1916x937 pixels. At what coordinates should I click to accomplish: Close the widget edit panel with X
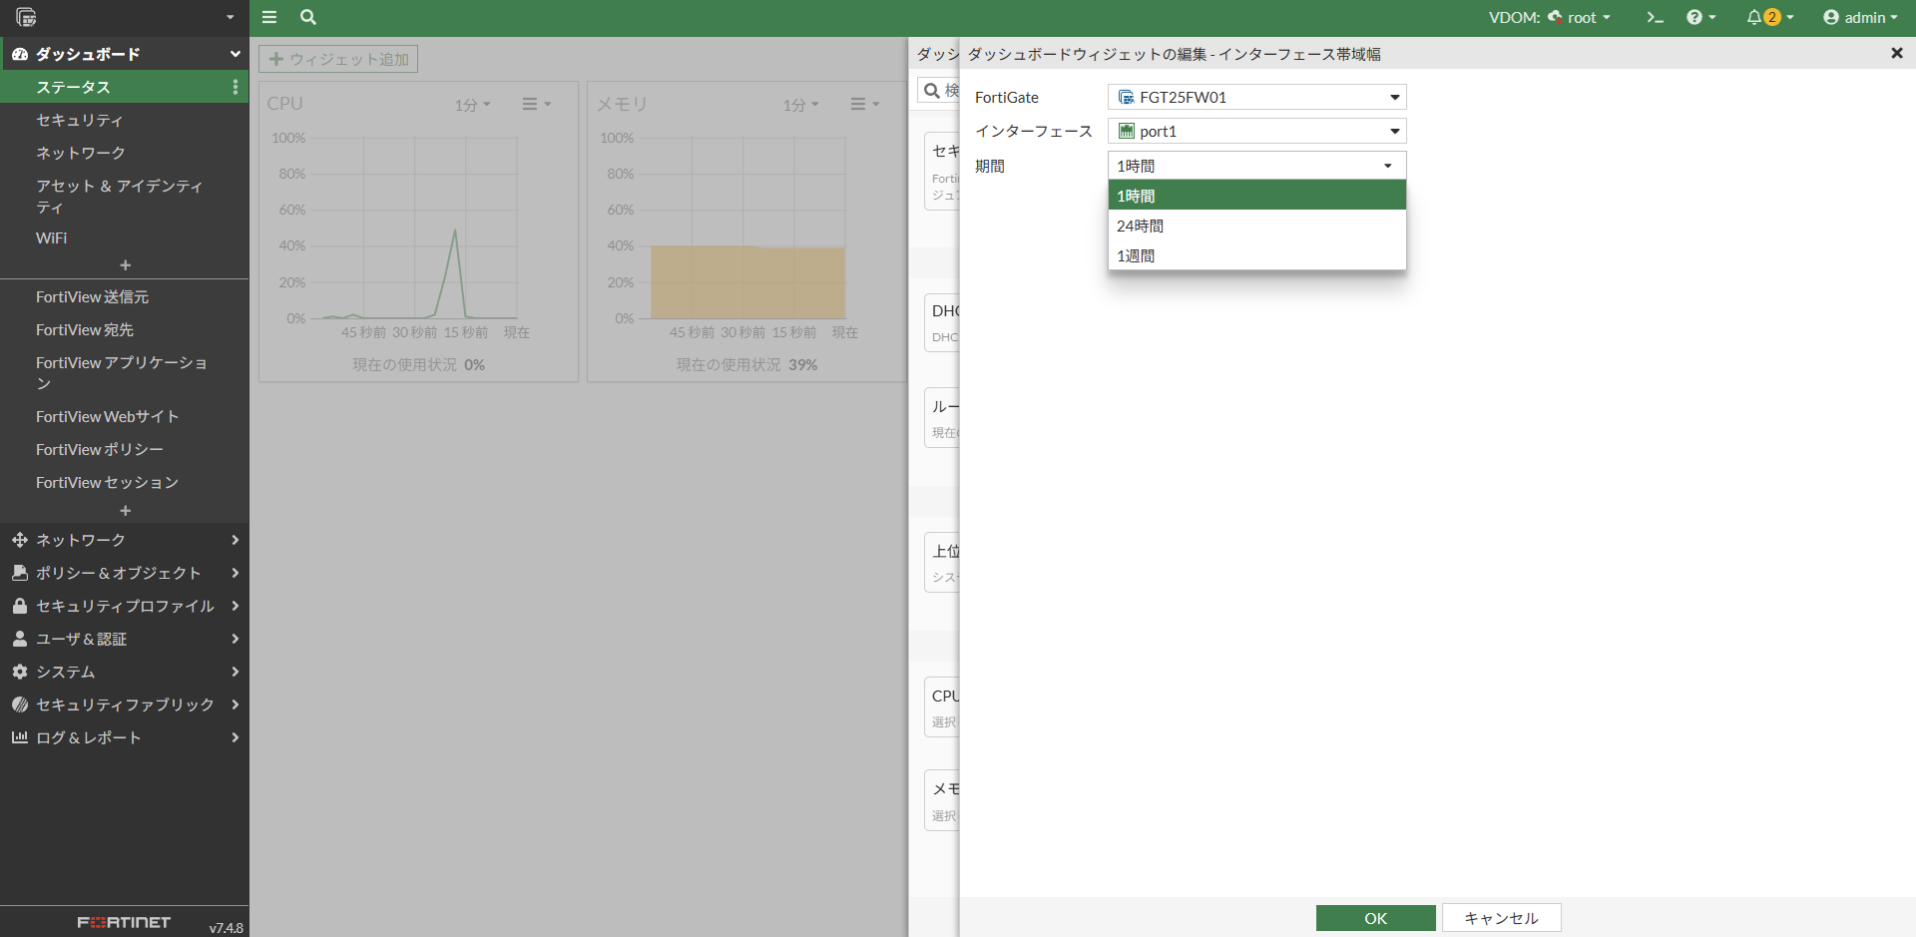click(x=1897, y=53)
